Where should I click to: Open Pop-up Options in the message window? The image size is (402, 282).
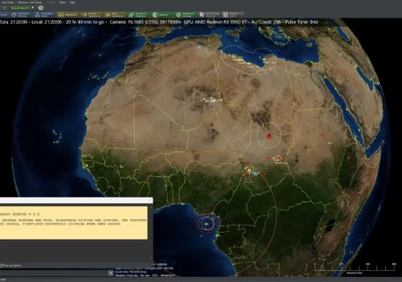click(11, 265)
